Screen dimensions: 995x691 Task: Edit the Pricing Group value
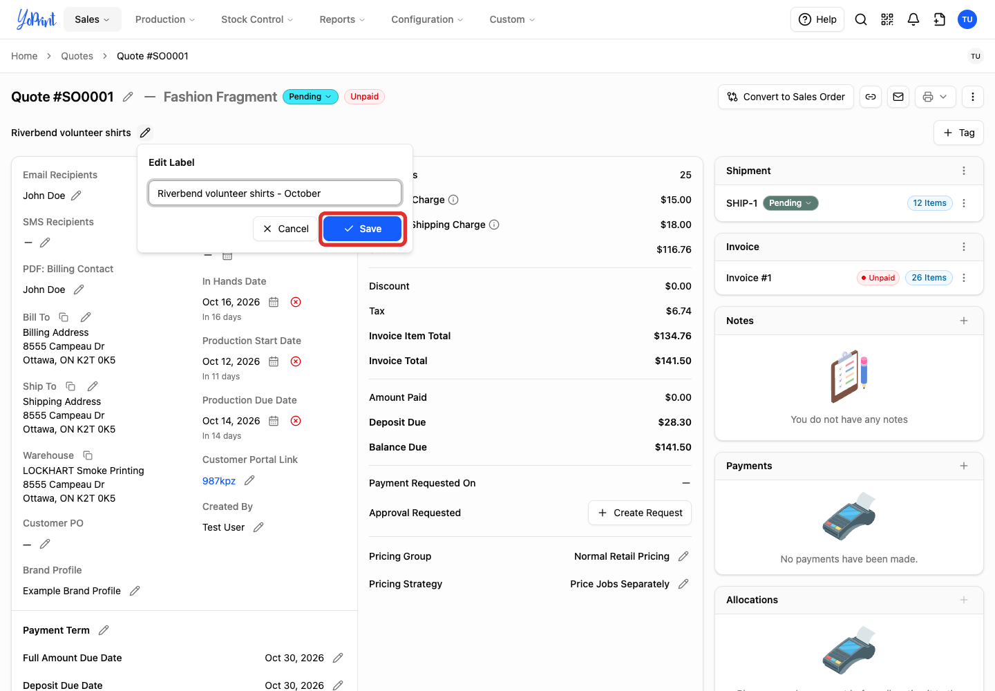click(683, 556)
